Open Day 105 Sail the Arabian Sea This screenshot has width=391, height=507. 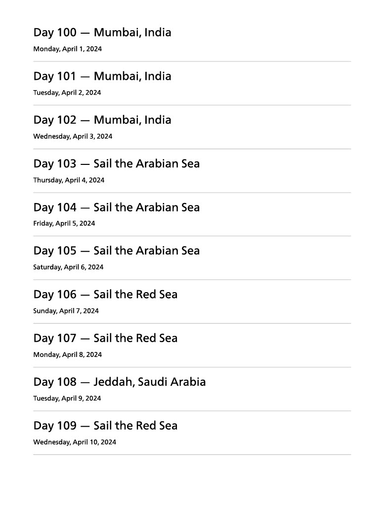point(117,251)
